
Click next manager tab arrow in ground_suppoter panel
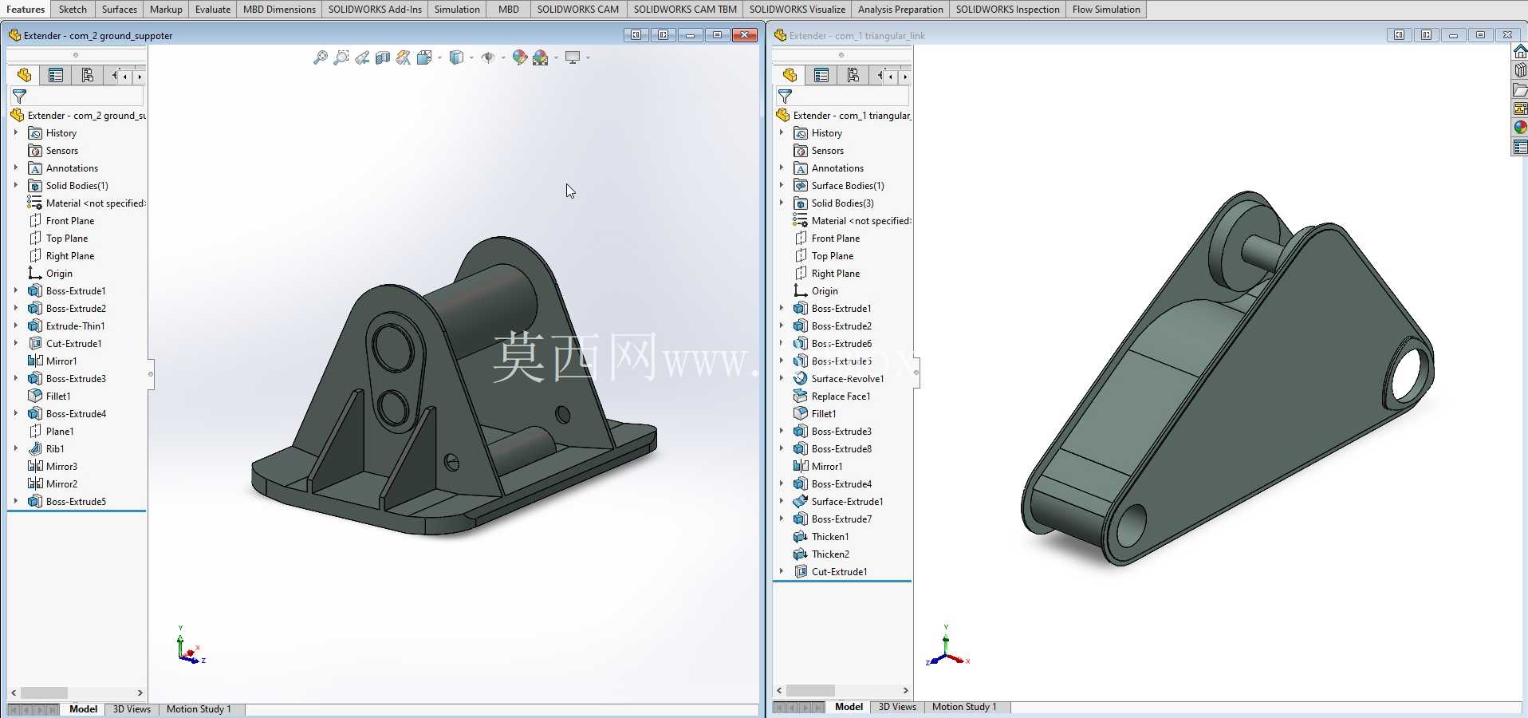click(x=140, y=77)
